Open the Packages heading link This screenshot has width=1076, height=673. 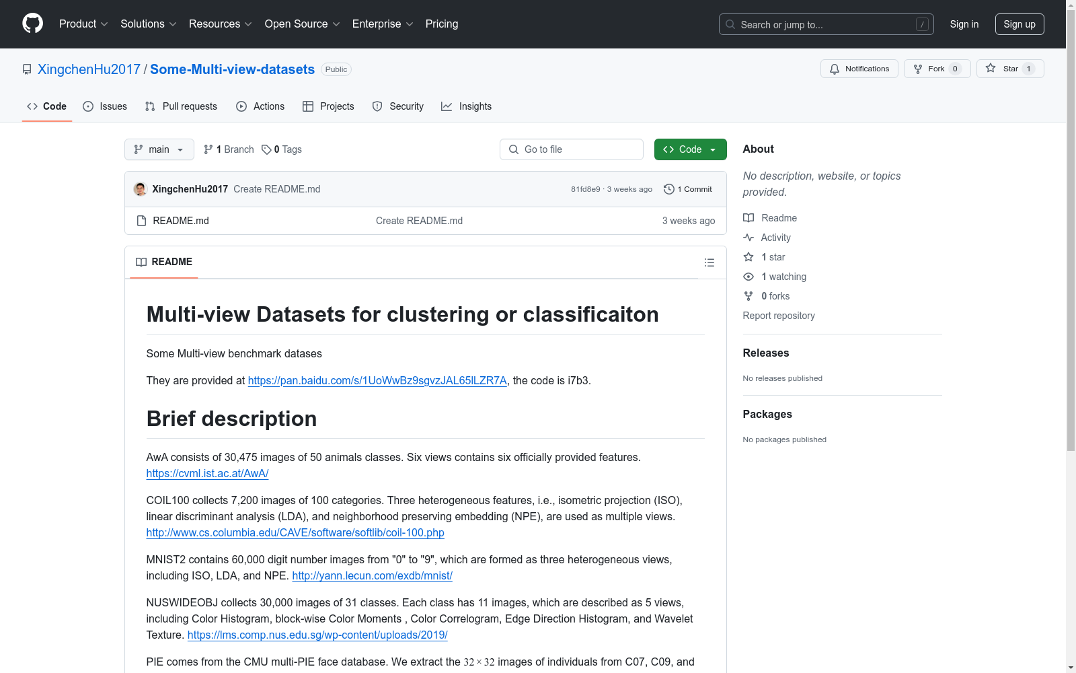(767, 414)
